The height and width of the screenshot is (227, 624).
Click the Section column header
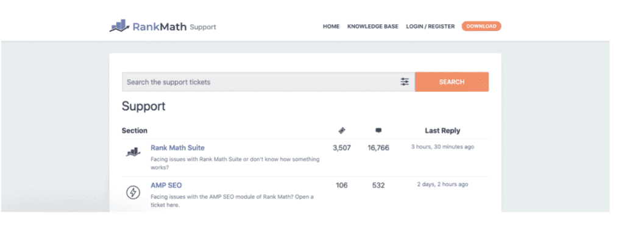(x=135, y=130)
